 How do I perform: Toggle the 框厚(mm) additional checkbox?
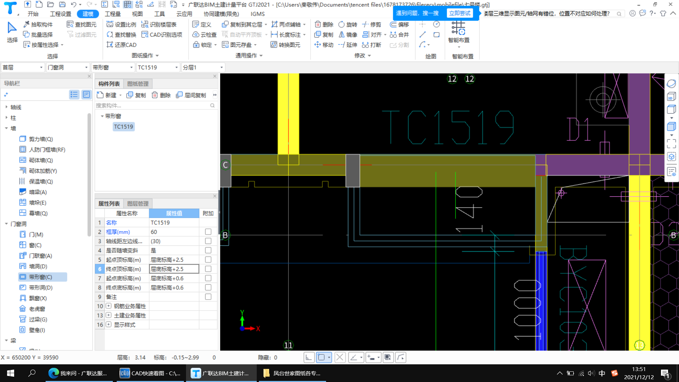point(208,232)
